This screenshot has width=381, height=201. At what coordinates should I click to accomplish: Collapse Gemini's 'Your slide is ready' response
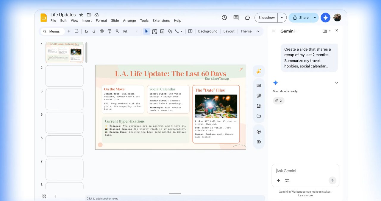pos(336,83)
